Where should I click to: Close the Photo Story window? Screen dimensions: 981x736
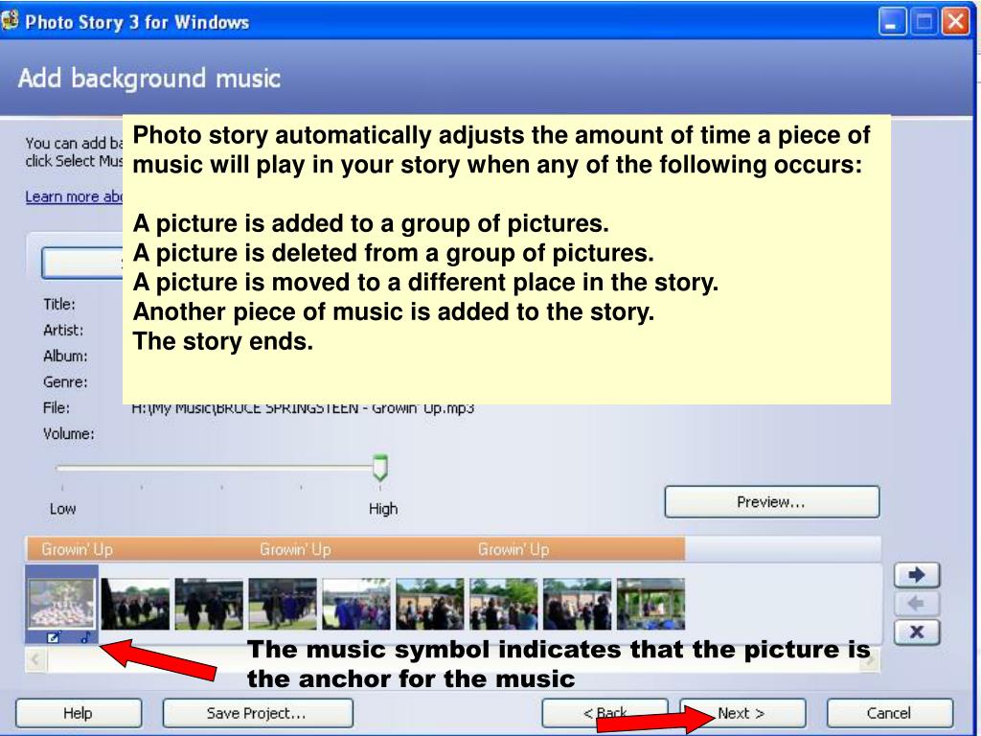955,23
